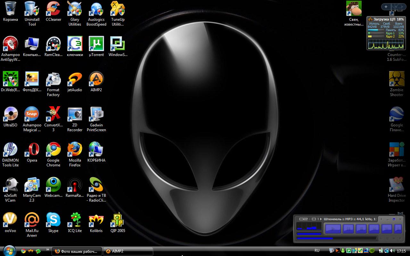The height and width of the screenshot is (256, 410).
Task: Select the ZD Recorder icon
Action: tap(75, 119)
